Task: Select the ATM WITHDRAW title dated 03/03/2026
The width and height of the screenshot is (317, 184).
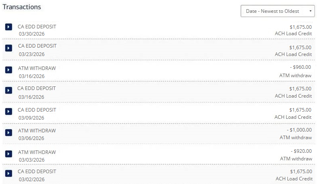Action: [37, 152]
